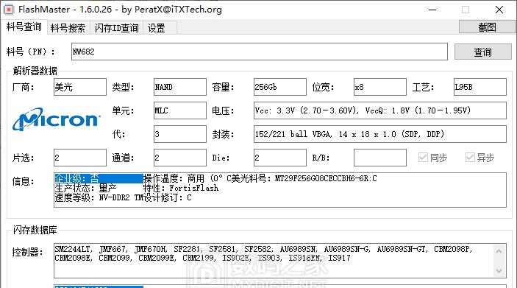Viewport: 517px width, 288px height.
Task: Click the Micron logo image
Action: click(x=57, y=119)
